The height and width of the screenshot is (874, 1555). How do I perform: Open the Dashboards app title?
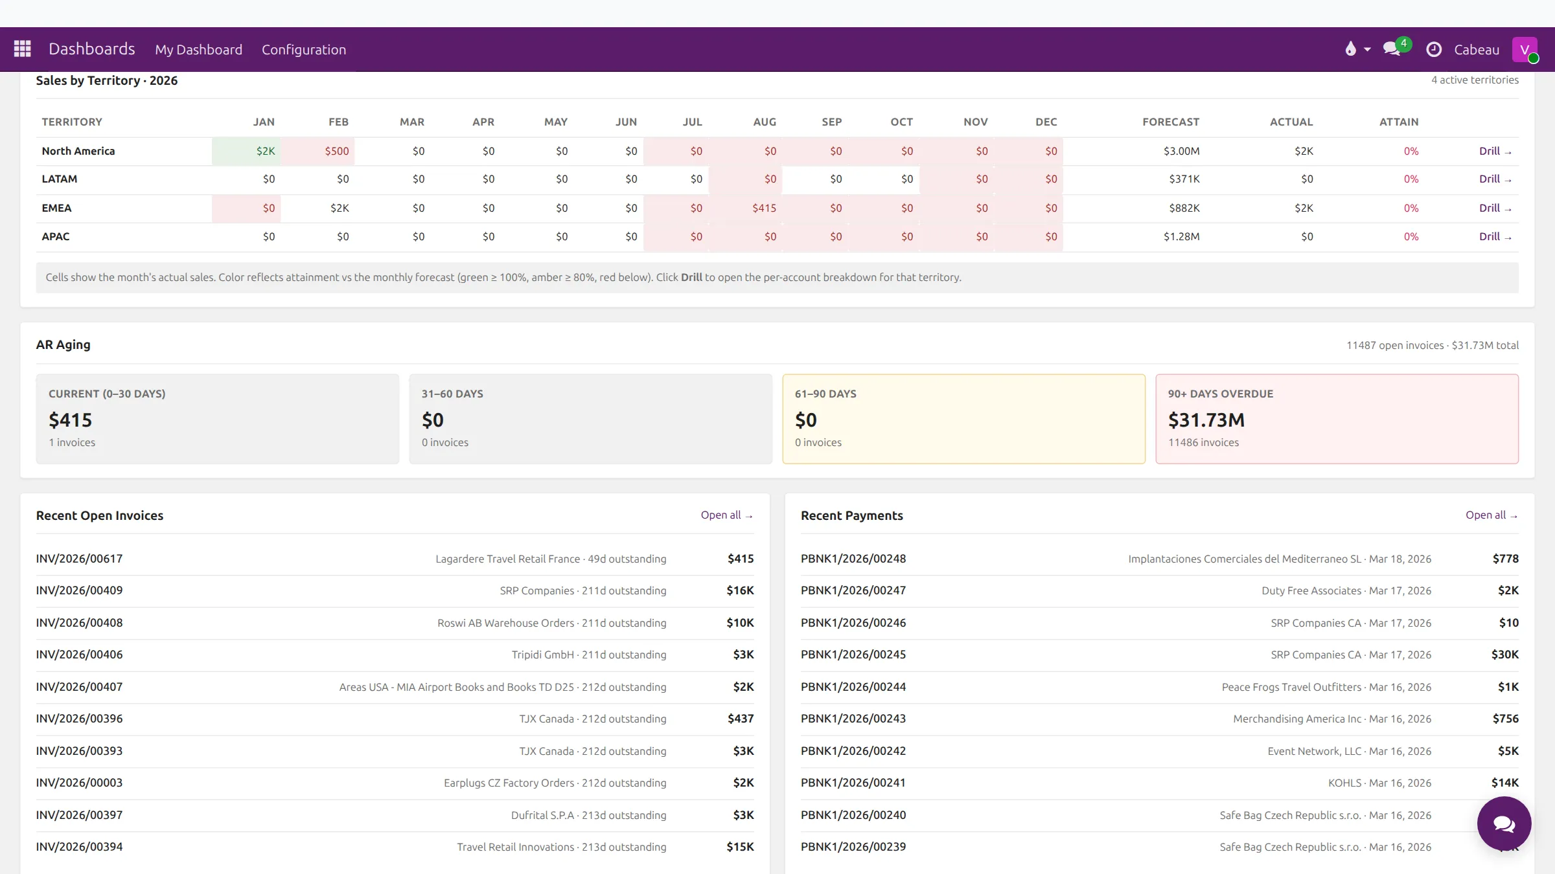click(x=92, y=49)
